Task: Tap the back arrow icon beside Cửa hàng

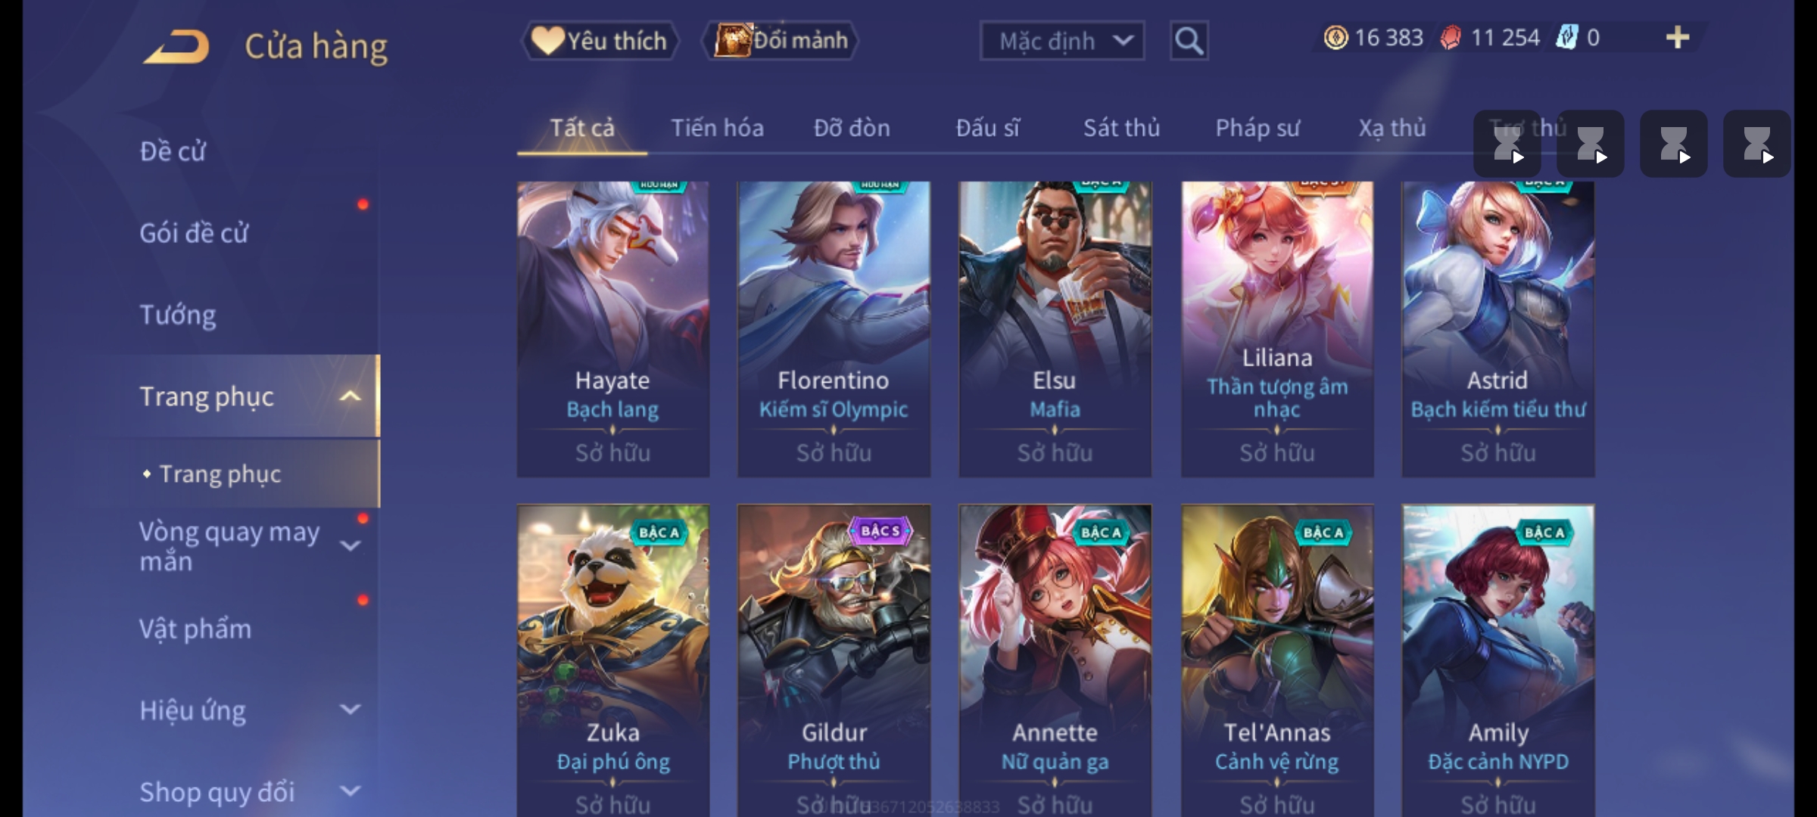Action: (176, 46)
